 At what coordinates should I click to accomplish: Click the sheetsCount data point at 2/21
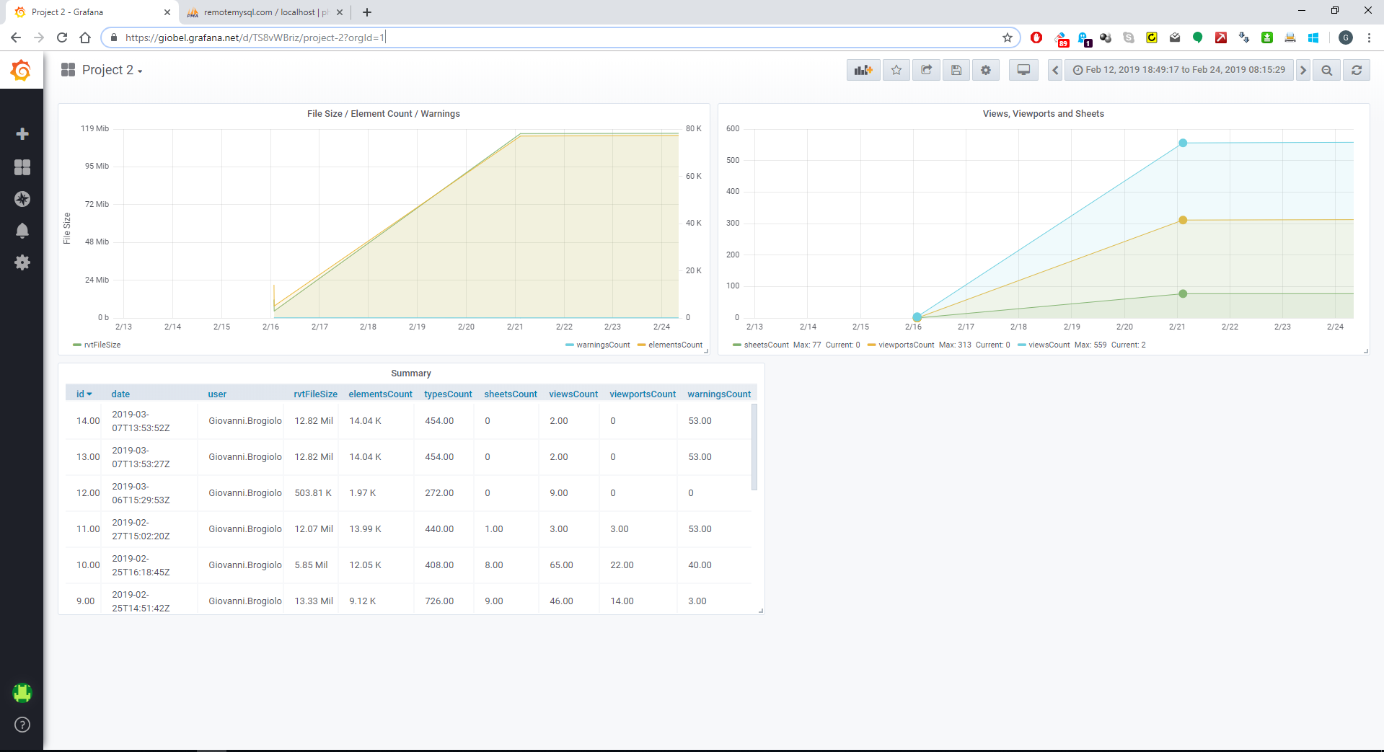point(1183,294)
